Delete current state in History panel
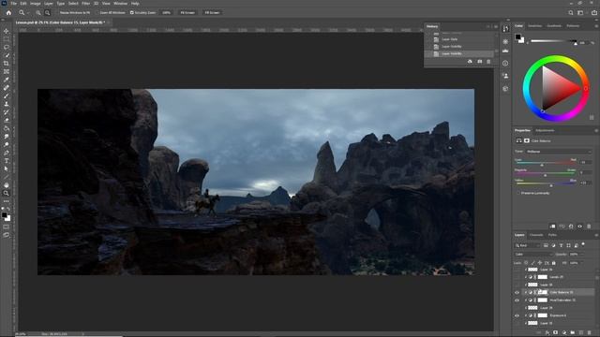Screen dimensions: 600x337 pyautogui.click(x=488, y=62)
